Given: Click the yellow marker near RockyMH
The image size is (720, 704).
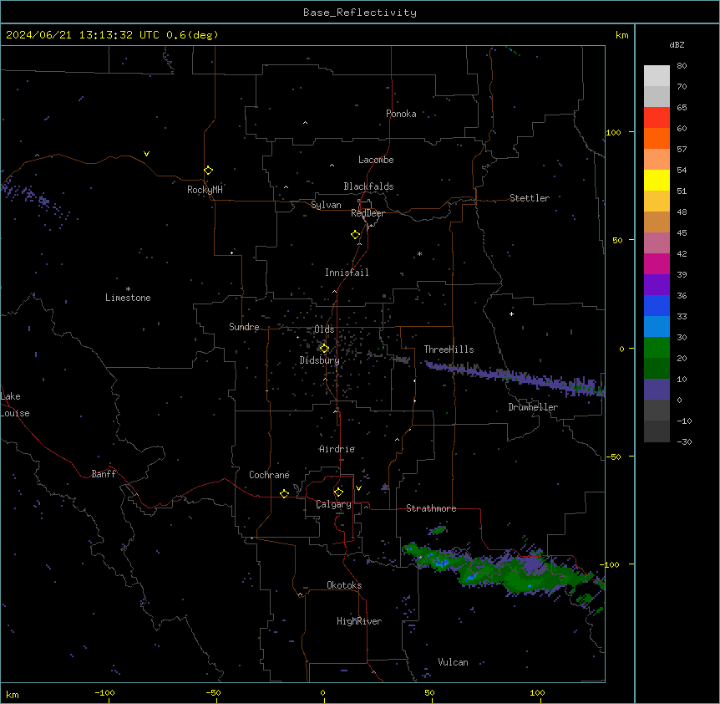Looking at the screenshot, I should point(208,170).
